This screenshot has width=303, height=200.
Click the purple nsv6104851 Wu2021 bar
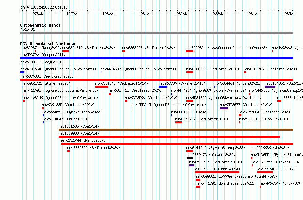coord(270,87)
